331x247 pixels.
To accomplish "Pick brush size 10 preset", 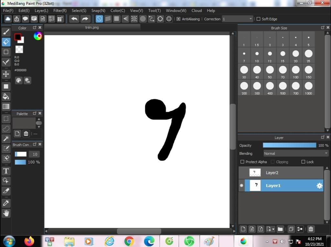I will [257, 56].
